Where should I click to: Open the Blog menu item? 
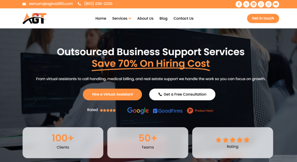click(164, 18)
